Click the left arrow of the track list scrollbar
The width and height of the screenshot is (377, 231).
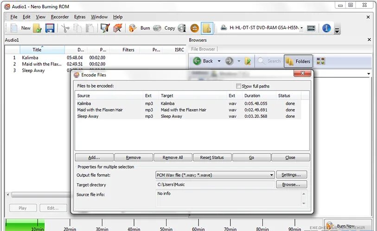[8, 194]
